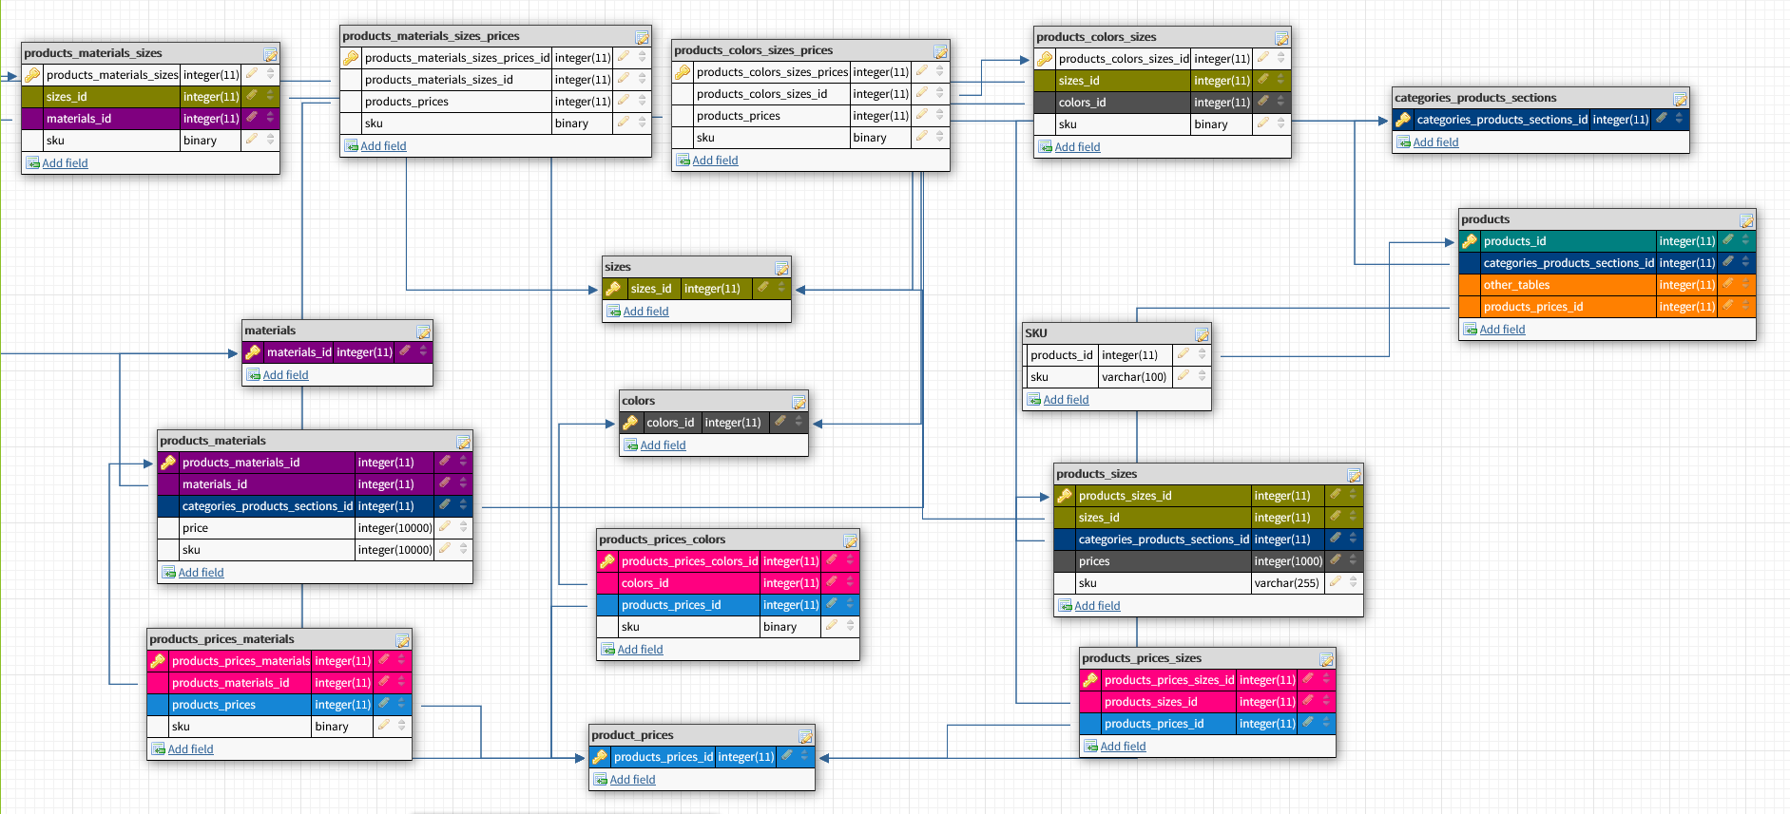Edit the varchar(100) sku field pencil in SKU table
This screenshot has width=1790, height=814.
coord(1184,376)
